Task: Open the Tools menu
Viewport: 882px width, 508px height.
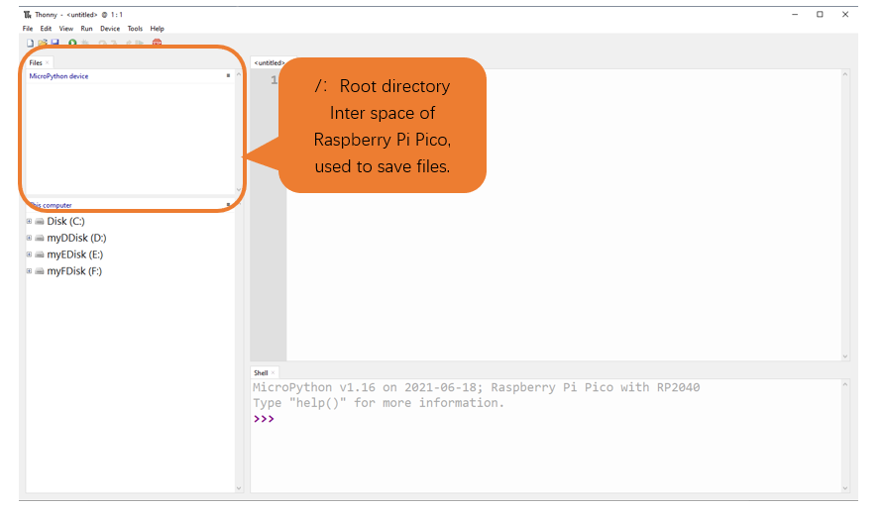Action: 135,29
